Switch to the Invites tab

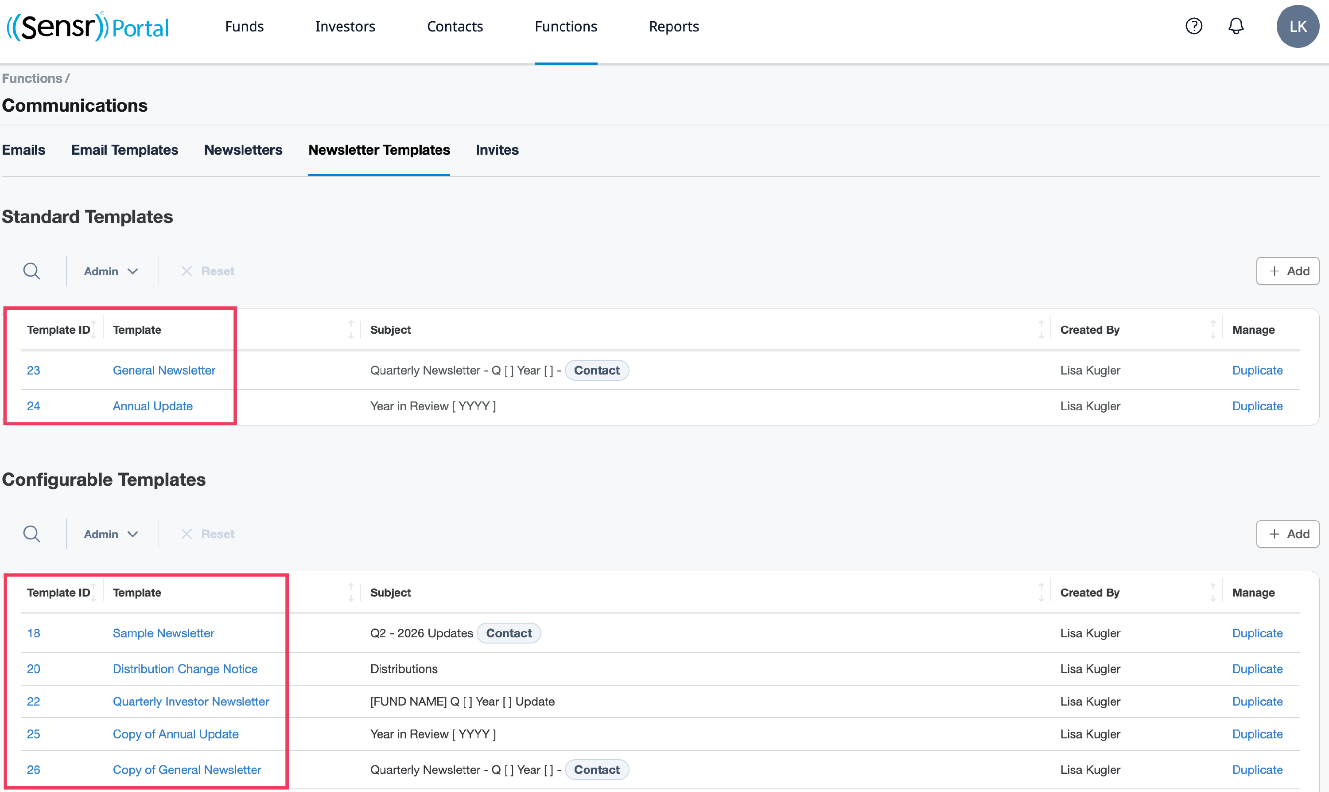pos(497,150)
